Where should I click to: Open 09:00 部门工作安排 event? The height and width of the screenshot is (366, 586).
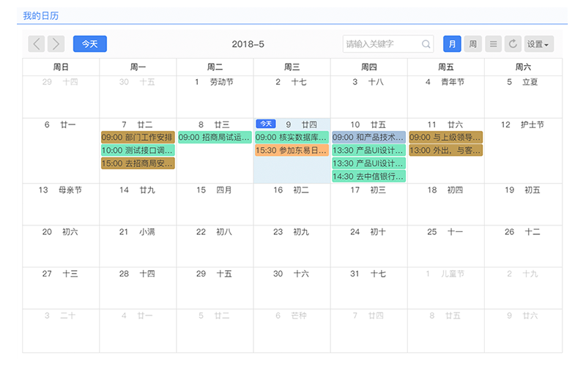click(x=138, y=137)
